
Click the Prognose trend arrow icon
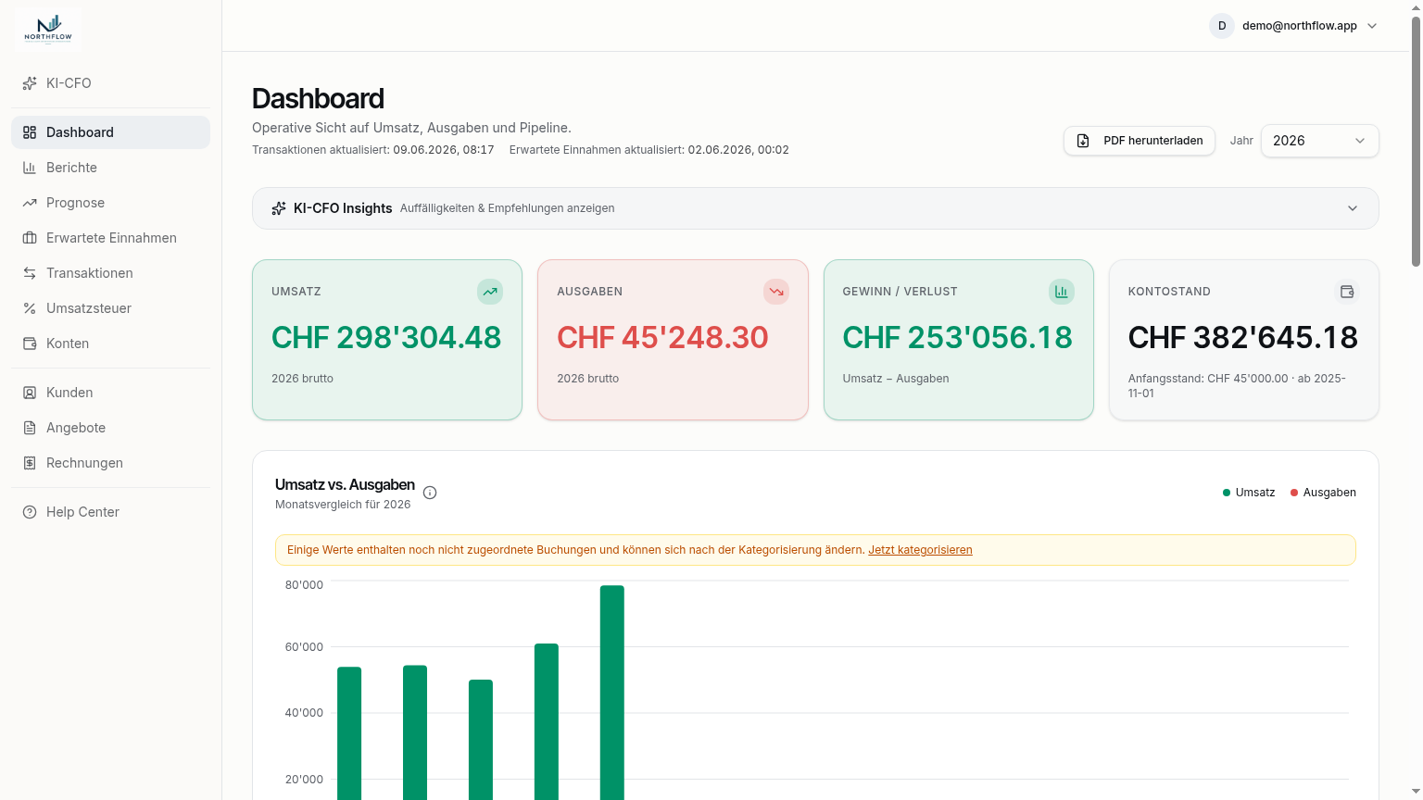[x=30, y=203]
